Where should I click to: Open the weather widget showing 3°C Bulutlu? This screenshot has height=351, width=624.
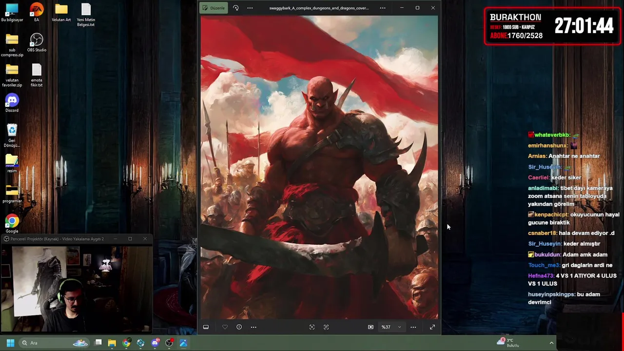(x=508, y=343)
